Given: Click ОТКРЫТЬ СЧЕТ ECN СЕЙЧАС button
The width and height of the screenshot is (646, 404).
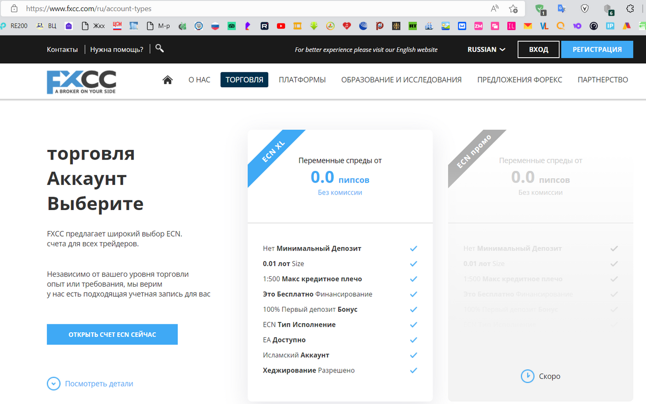Looking at the screenshot, I should click(112, 334).
